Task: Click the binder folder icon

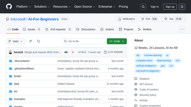Action: click(11, 76)
